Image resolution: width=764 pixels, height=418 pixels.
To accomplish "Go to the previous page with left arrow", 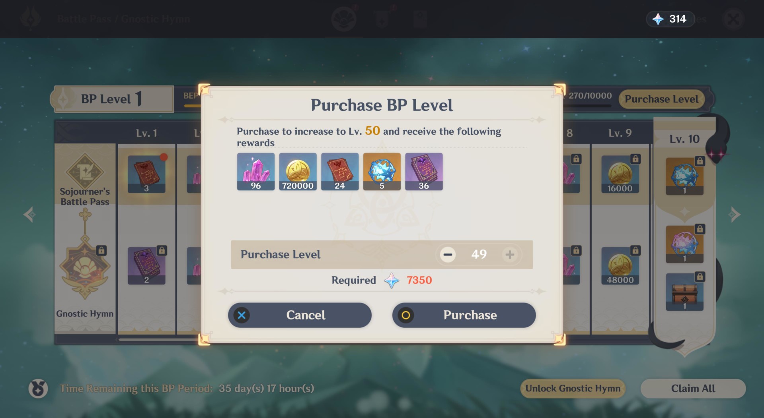I will click(29, 215).
